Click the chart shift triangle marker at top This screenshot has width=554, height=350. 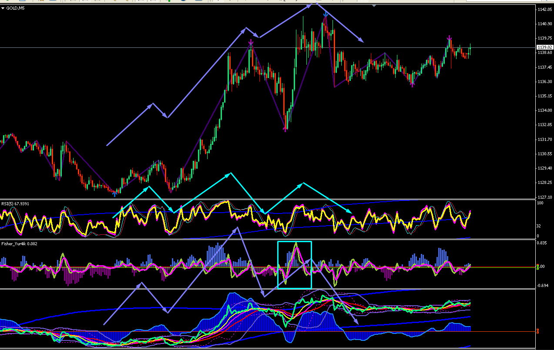374,6
